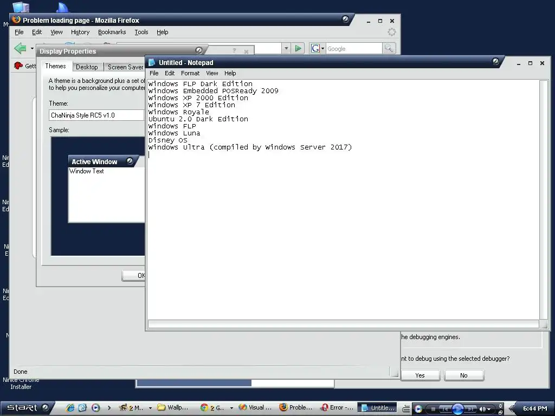Screen dimensions: 555x416
Task: Click the restore icon at the media player toolbar's right edge
Action: click(500, 412)
